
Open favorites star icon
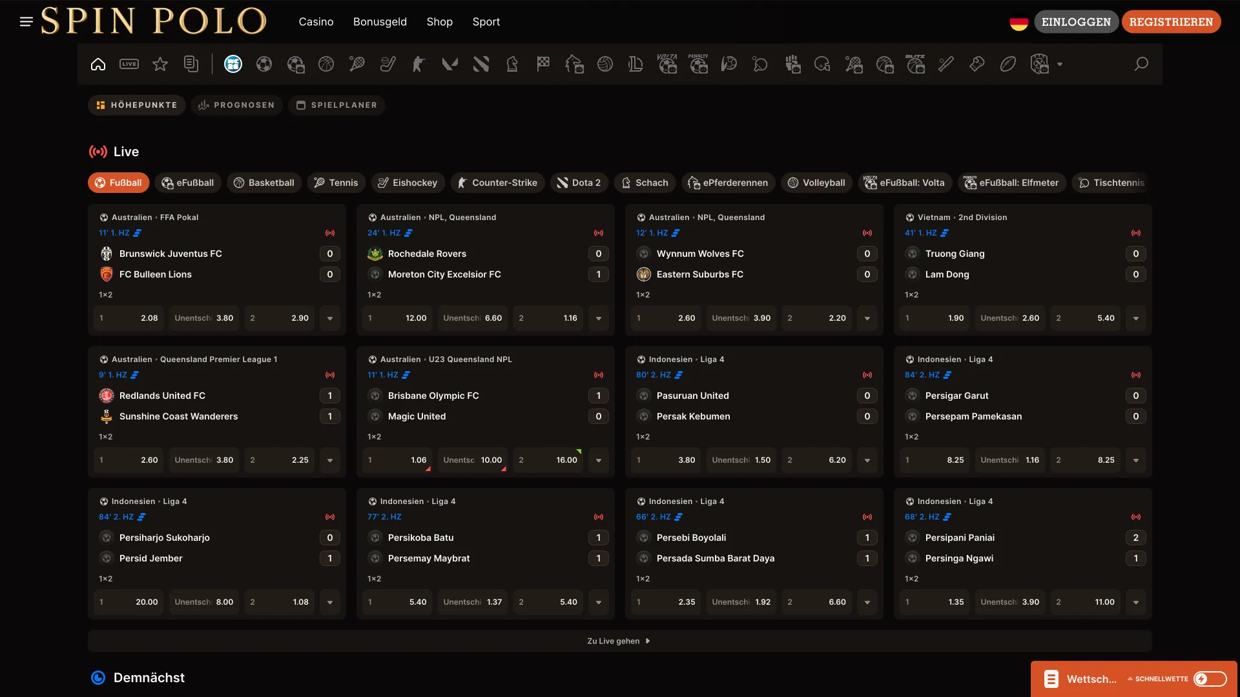[x=160, y=64]
